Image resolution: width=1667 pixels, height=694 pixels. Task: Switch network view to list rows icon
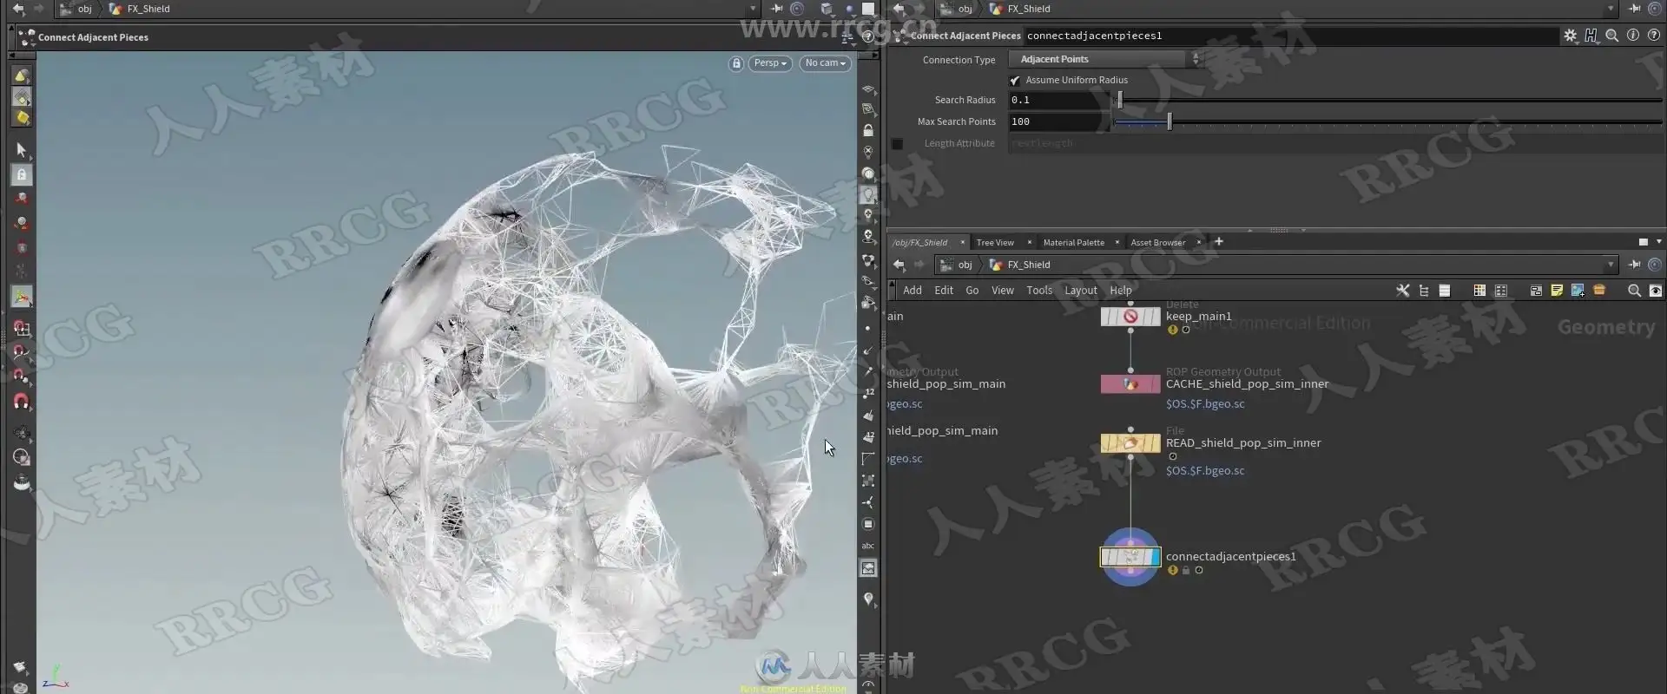coord(1445,291)
